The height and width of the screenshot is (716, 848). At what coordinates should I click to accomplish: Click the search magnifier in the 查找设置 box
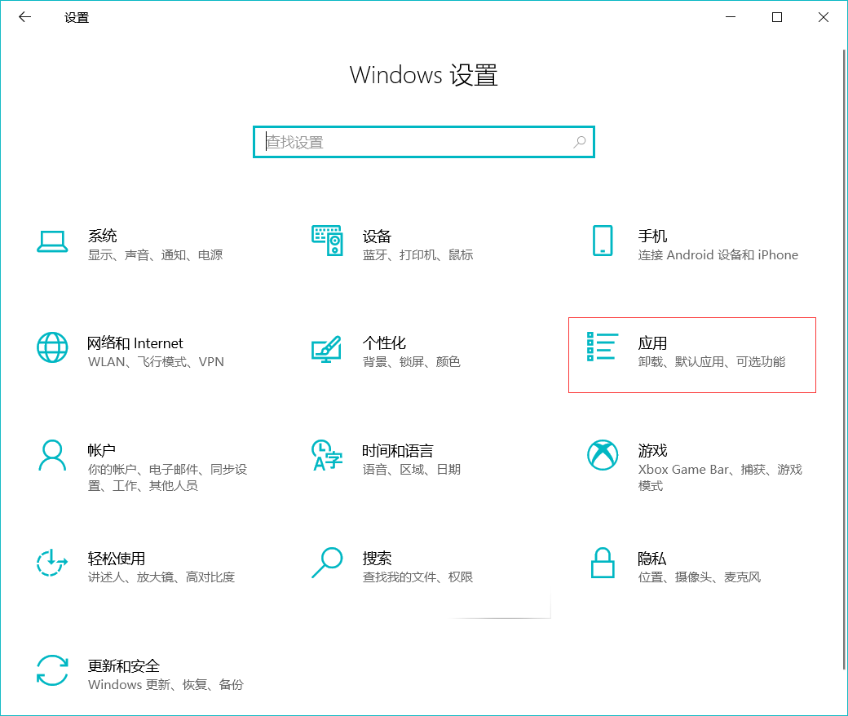coord(580,142)
